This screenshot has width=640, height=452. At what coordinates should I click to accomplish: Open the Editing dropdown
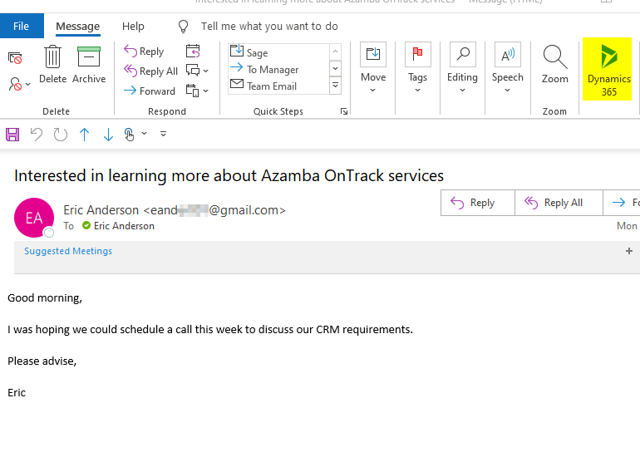[x=462, y=68]
